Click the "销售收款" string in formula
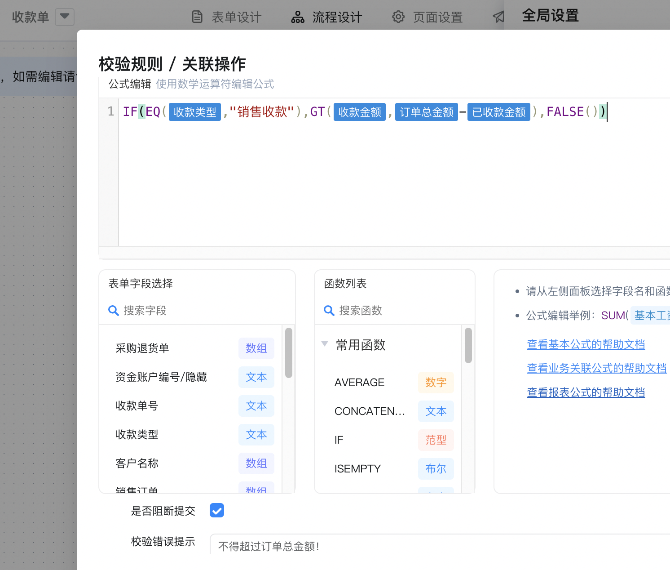This screenshot has width=670, height=570. 262,111
